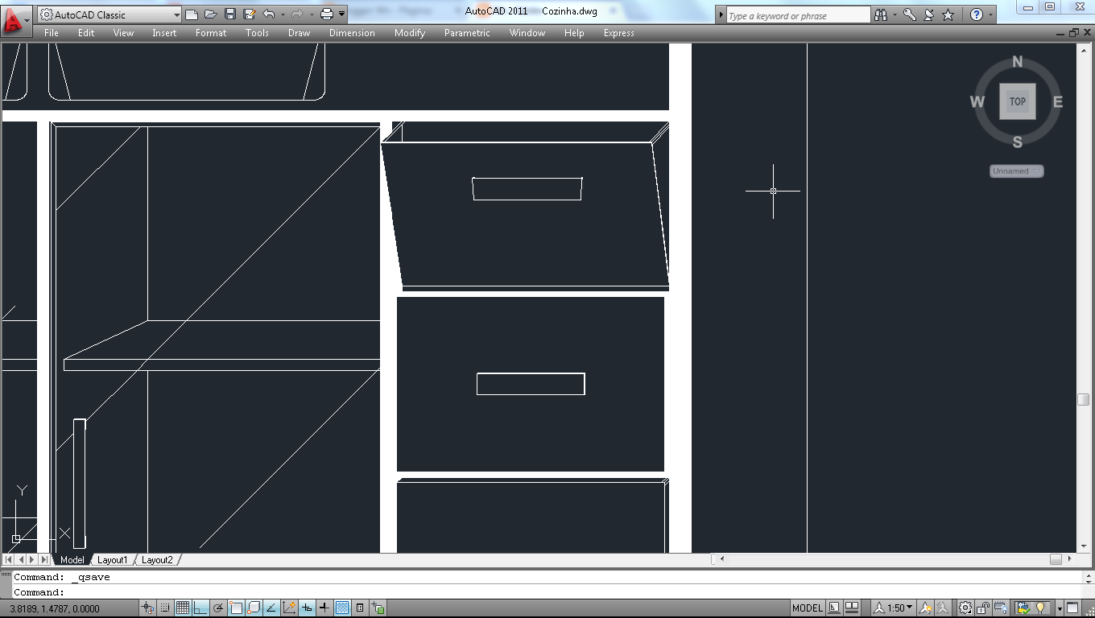Open the annotation scale 1:50 dropdown
The width and height of the screenshot is (1095, 618).
click(x=910, y=608)
